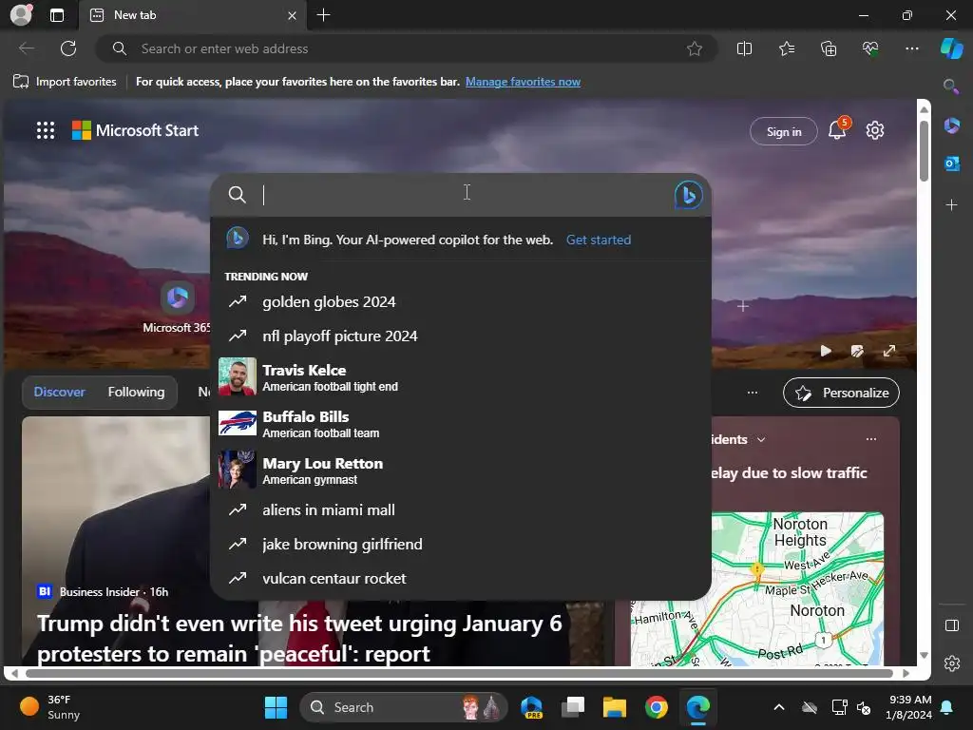Click the edit background image icon

point(857,351)
